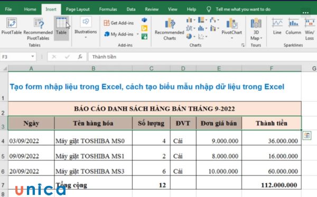Insert a scatter or bubble chart
Image resolution: width=317 pixels, height=197 pixels.
pos(201,36)
